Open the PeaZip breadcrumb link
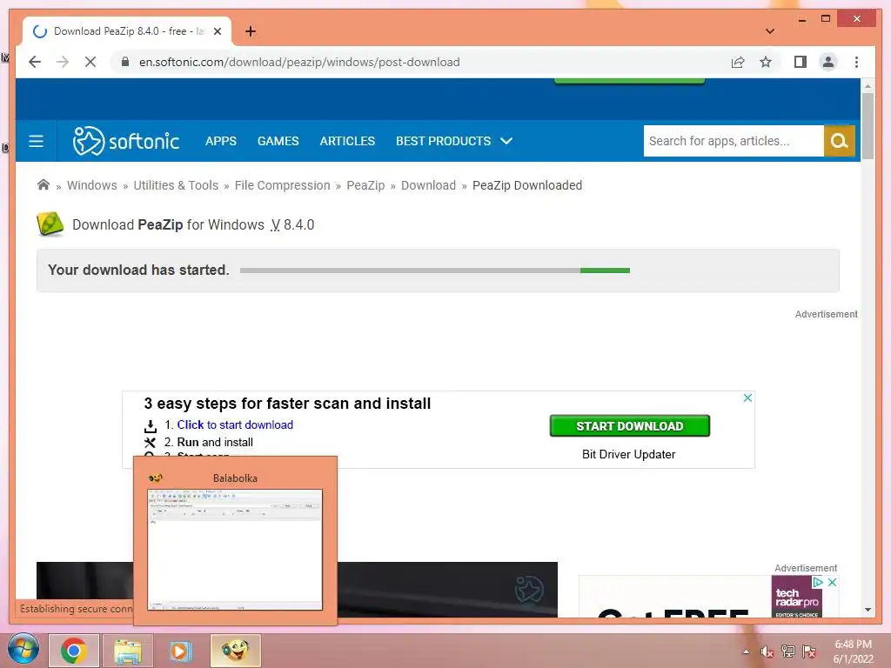Image resolution: width=891 pixels, height=668 pixels. tap(365, 185)
